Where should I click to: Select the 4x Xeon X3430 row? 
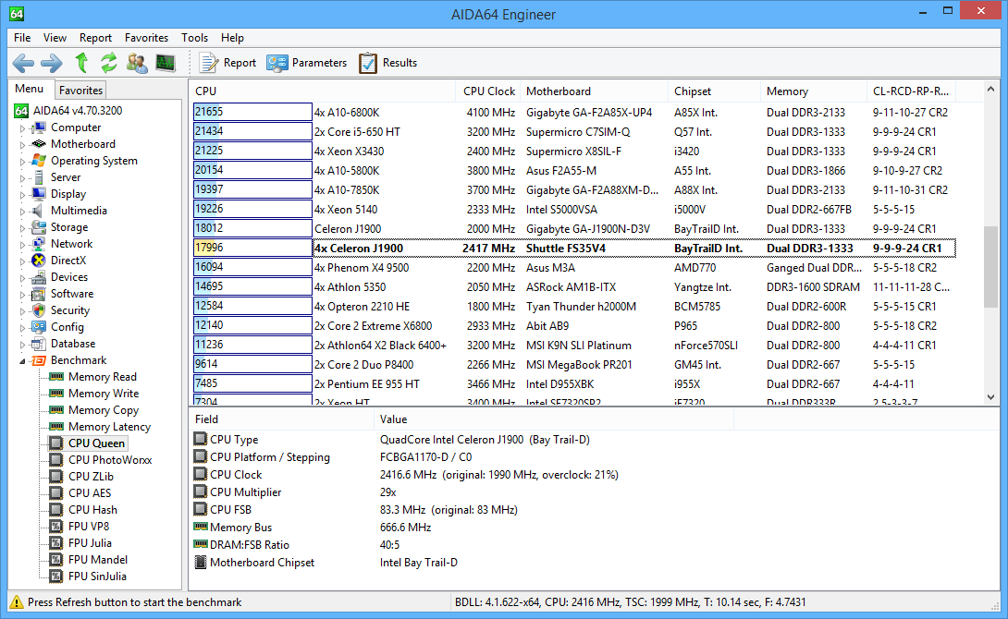pos(574,152)
